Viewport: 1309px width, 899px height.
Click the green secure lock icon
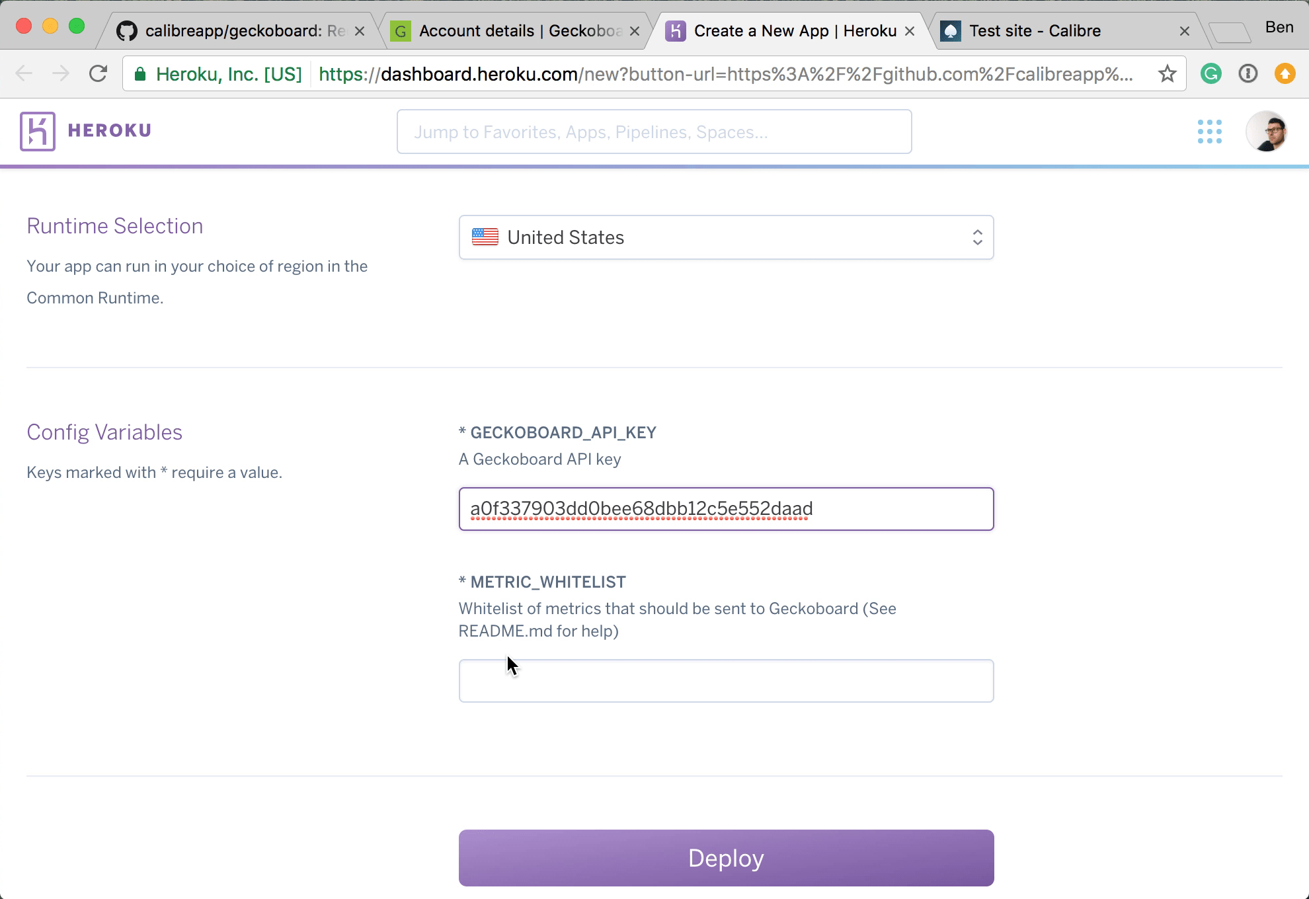tap(139, 74)
